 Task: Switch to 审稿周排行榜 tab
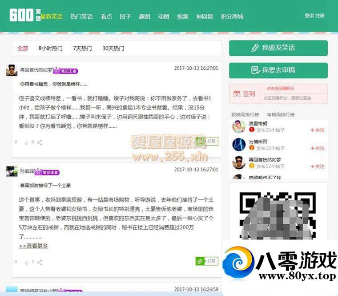point(281,114)
